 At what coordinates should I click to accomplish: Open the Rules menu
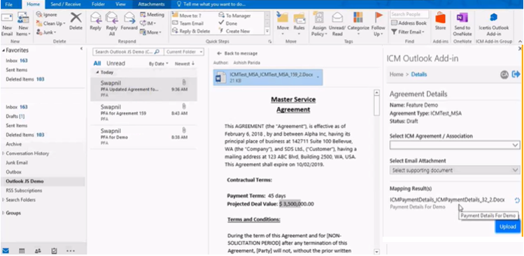pos(299,24)
